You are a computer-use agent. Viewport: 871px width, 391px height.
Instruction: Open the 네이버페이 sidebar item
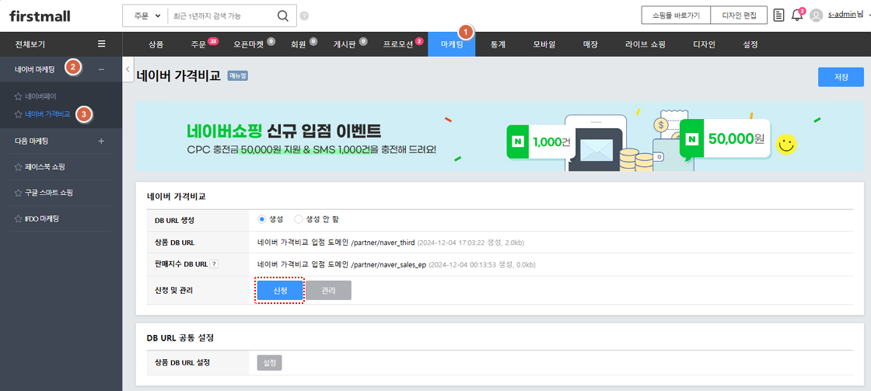pos(40,96)
